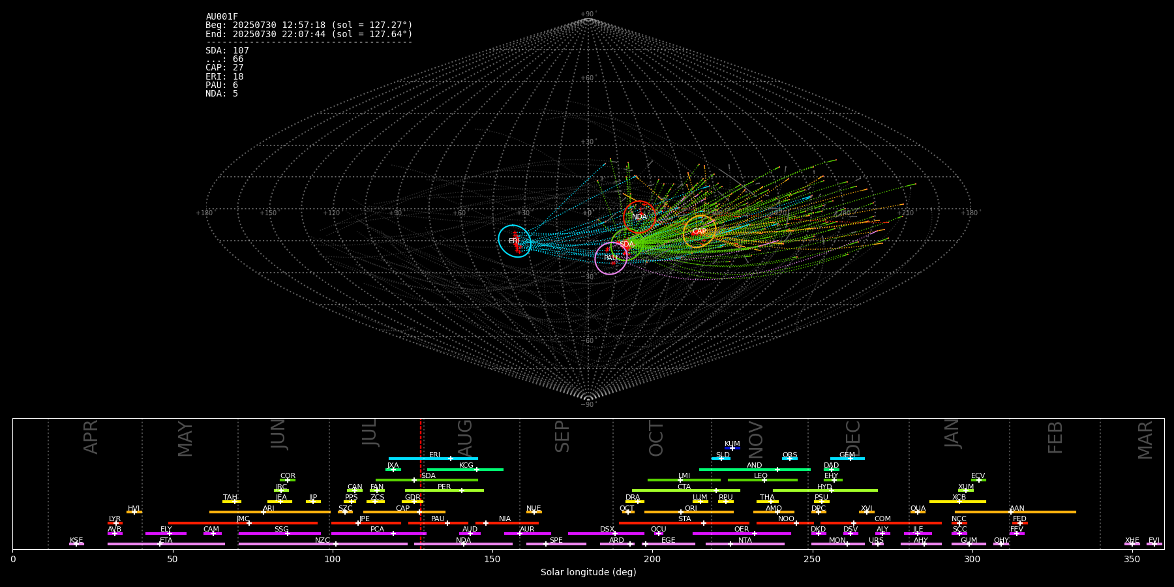
Task: Select the QUA shower bar in timeline
Action: pyautogui.click(x=918, y=512)
